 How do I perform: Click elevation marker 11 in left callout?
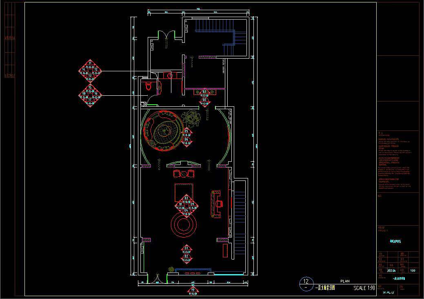[90, 64]
